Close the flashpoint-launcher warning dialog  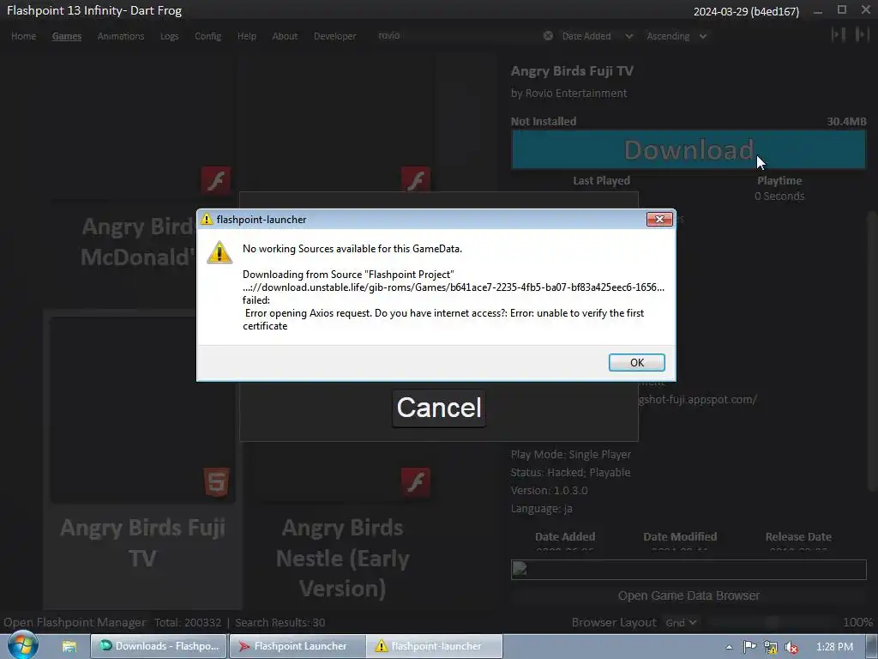coord(659,219)
